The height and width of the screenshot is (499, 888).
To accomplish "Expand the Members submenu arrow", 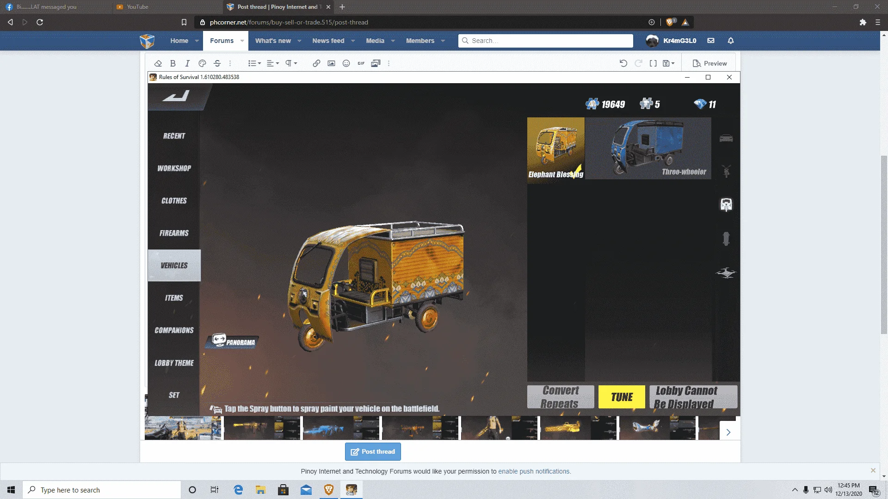I will 443,41.
